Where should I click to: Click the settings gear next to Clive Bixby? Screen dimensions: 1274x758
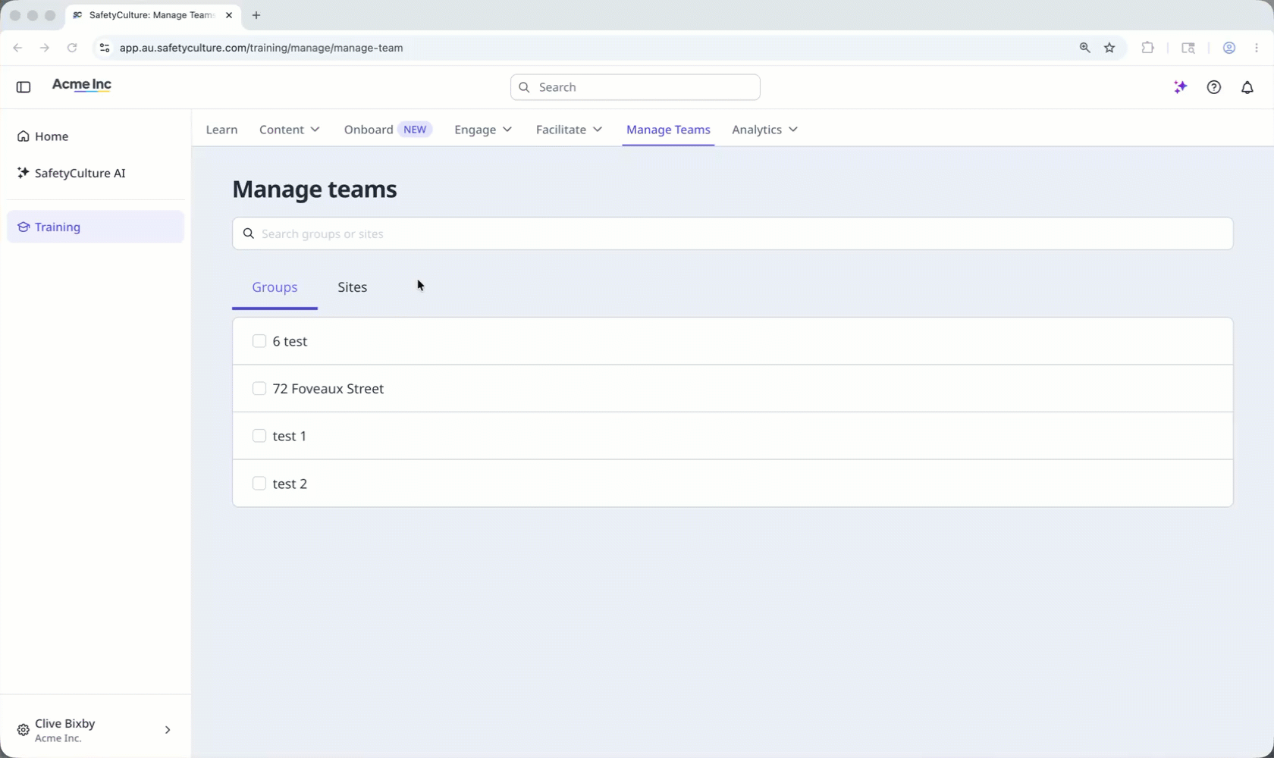(24, 730)
